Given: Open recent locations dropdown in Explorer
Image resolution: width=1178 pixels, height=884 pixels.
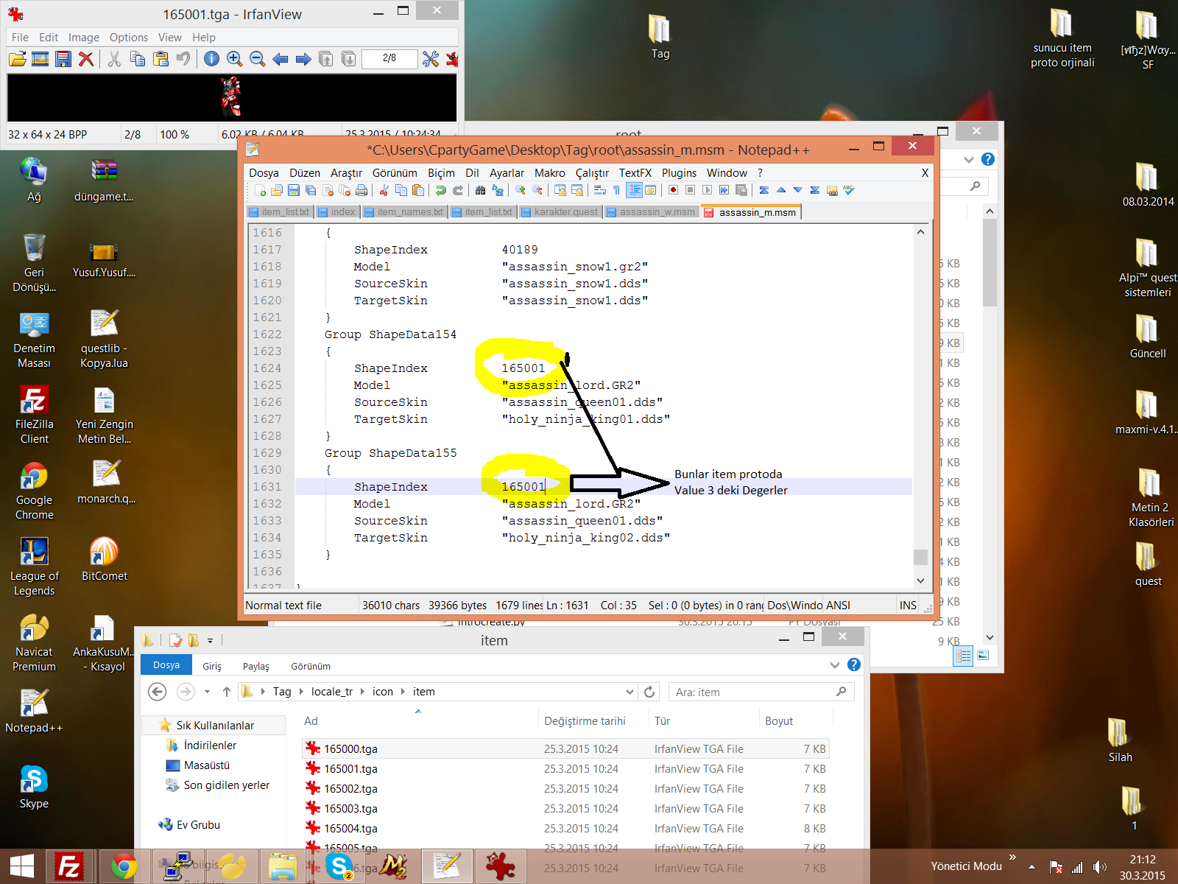Looking at the screenshot, I should [207, 692].
